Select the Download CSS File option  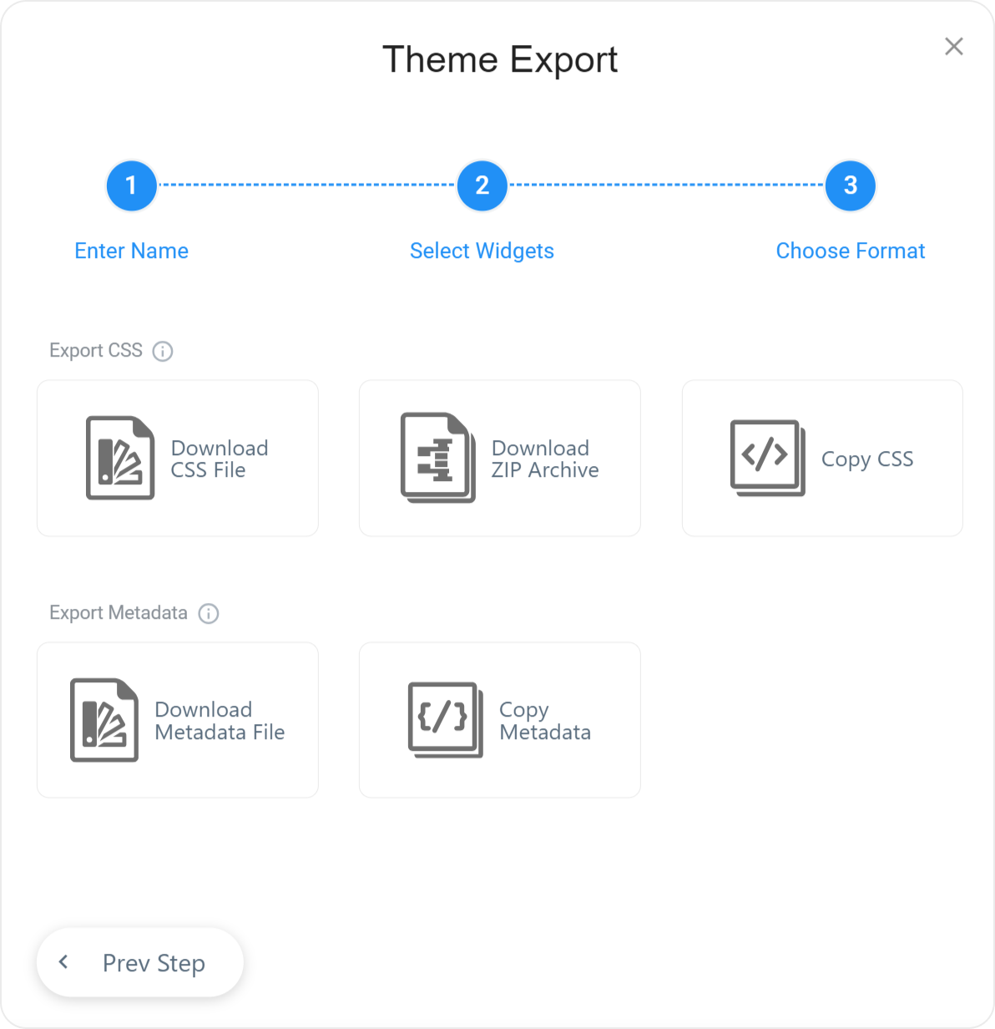point(177,458)
